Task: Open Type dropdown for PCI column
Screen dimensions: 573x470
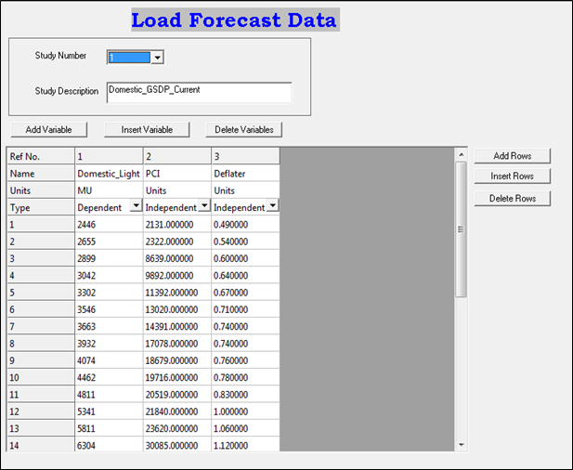Action: pyautogui.click(x=204, y=206)
